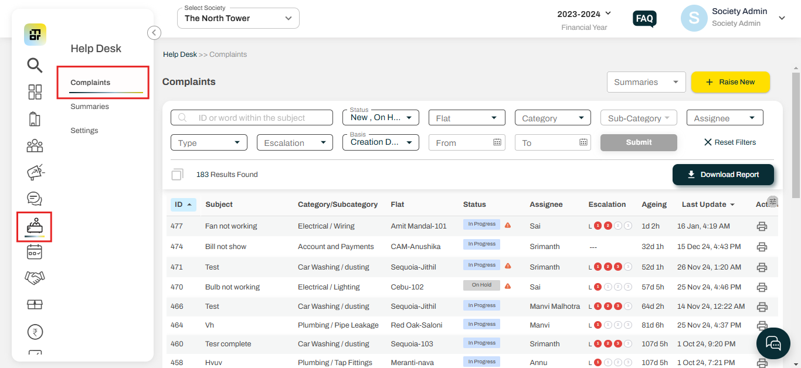Click the Download Report button
Screen dimensions: 801x368
pos(723,175)
